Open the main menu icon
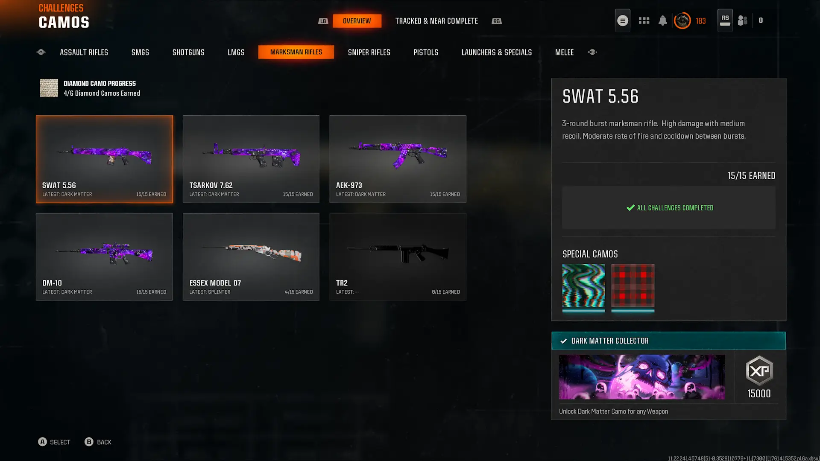 pos(622,20)
